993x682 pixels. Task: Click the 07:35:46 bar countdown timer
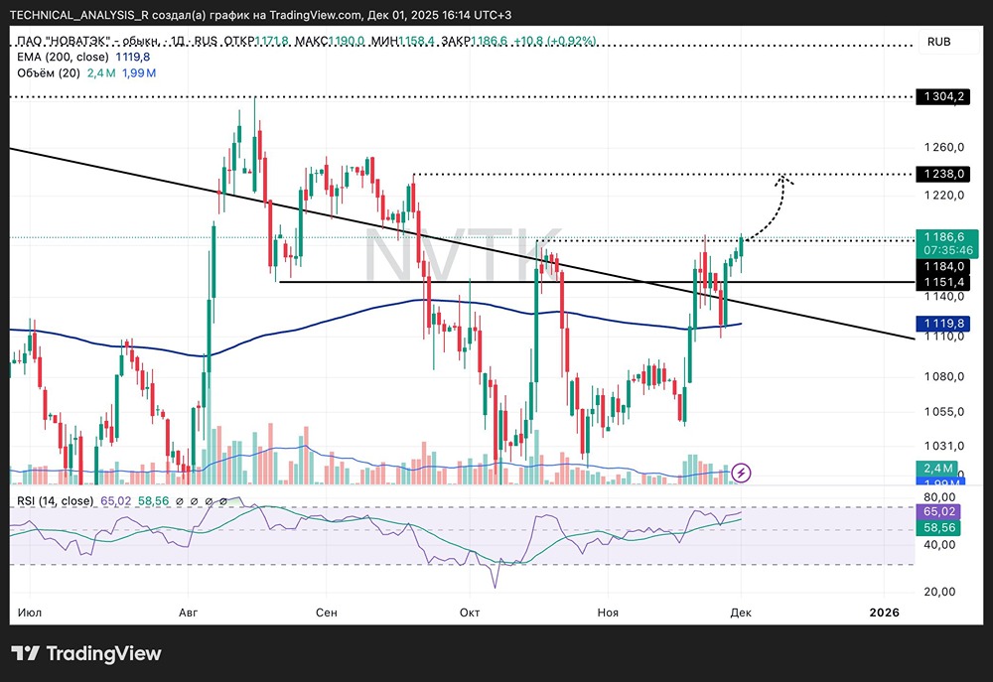(947, 251)
